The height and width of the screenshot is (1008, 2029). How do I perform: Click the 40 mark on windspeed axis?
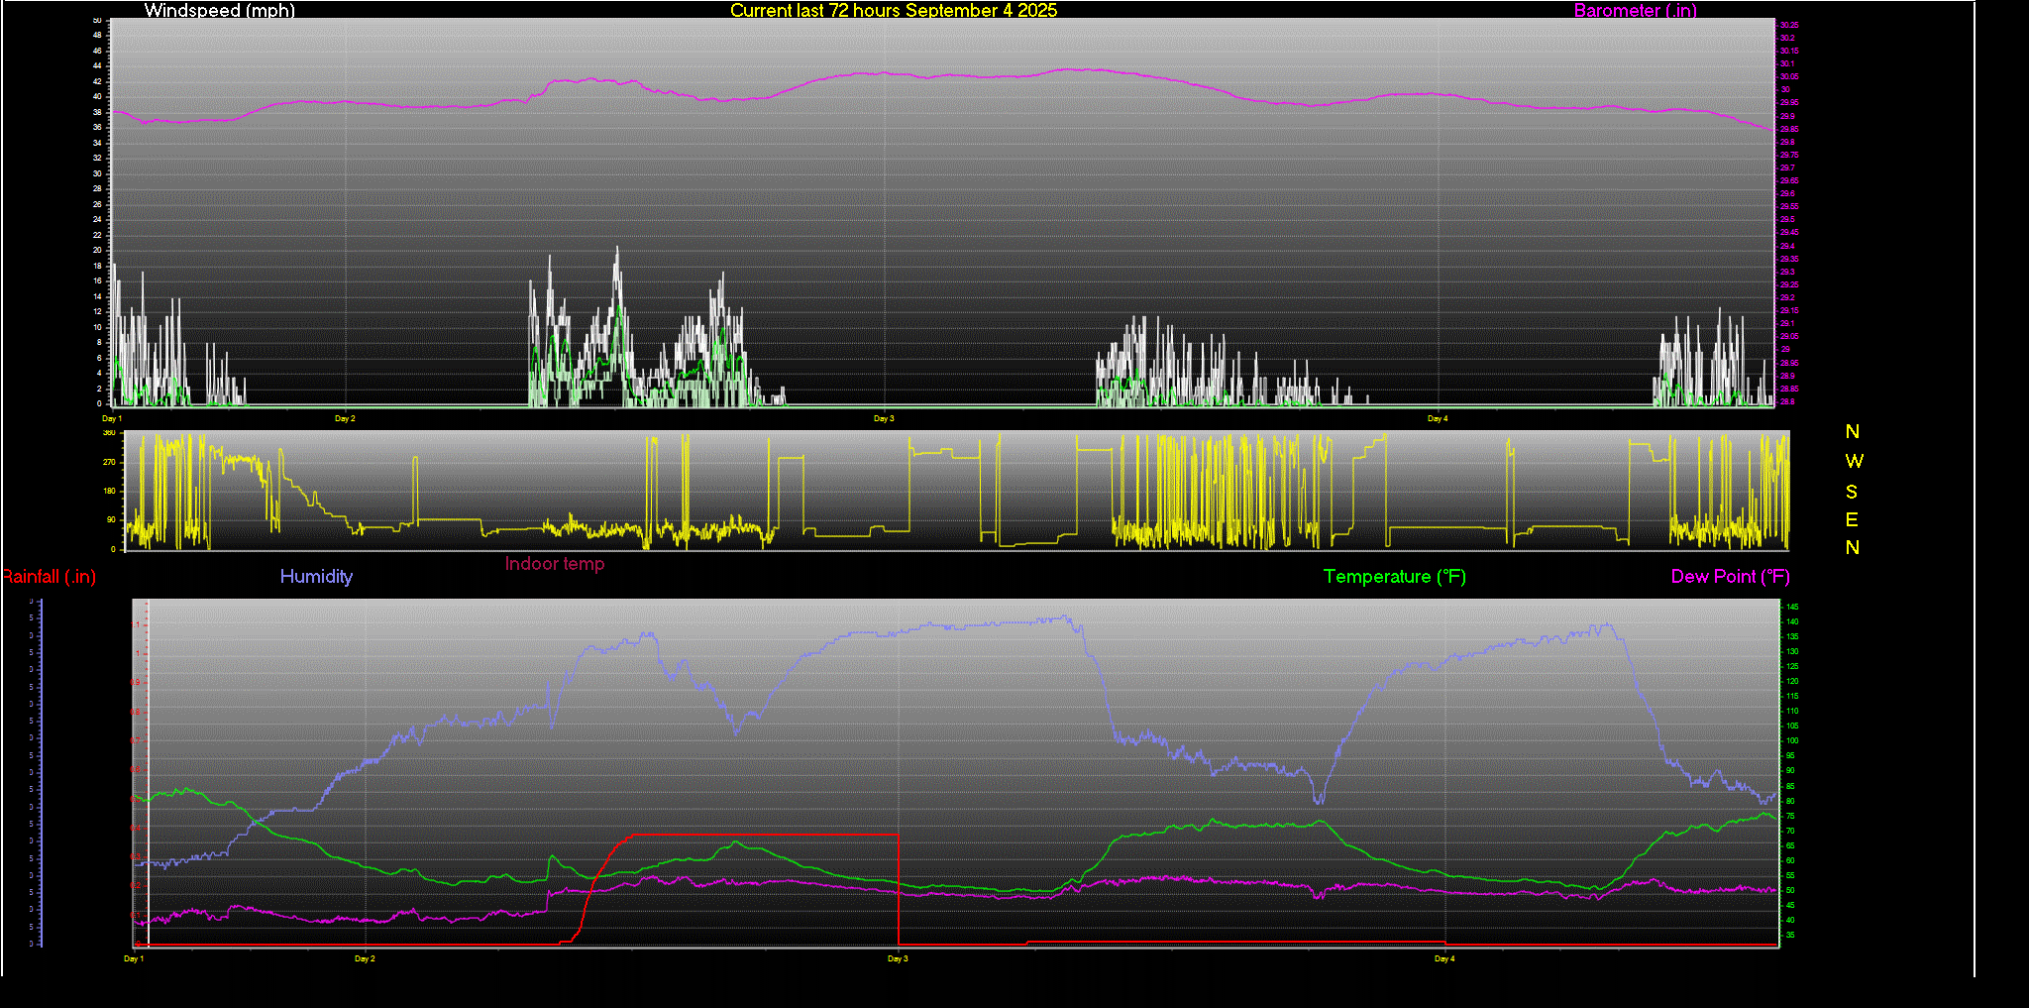(x=97, y=96)
